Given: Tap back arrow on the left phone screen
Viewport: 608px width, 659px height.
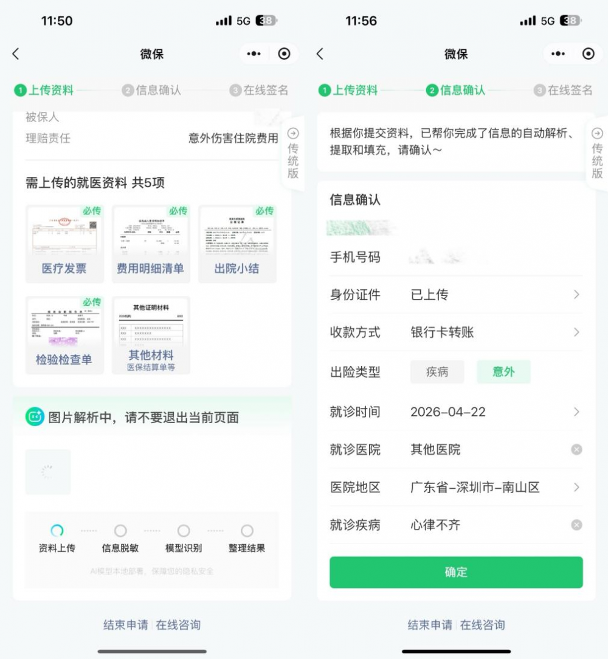Looking at the screenshot, I should point(16,53).
